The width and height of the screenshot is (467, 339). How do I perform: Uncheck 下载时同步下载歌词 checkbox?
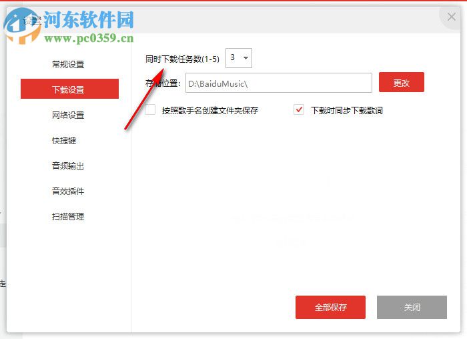click(299, 109)
